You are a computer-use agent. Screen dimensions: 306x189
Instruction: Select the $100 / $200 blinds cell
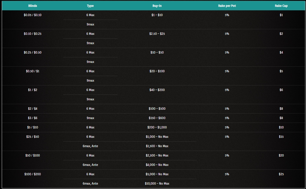pyautogui.click(x=32, y=174)
